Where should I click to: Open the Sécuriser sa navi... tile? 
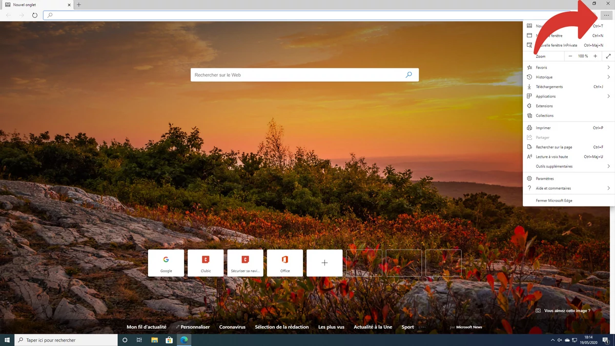click(x=245, y=263)
